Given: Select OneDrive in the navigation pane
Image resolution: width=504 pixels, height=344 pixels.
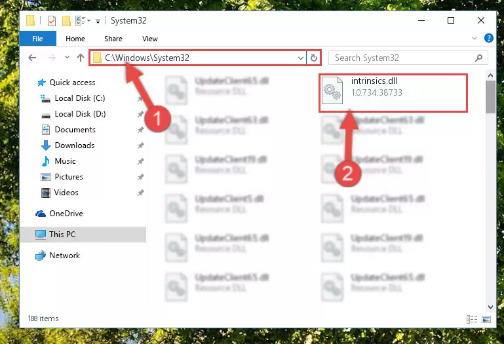Looking at the screenshot, I should pyautogui.click(x=66, y=214).
